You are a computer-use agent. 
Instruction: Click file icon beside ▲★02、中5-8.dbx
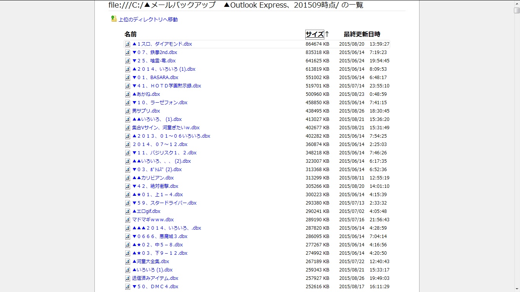pos(128,245)
